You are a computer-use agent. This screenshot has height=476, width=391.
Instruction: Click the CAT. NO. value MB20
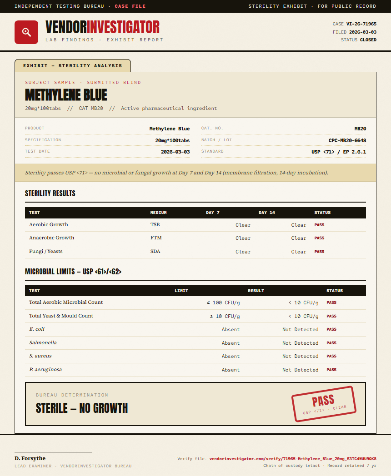361,129
